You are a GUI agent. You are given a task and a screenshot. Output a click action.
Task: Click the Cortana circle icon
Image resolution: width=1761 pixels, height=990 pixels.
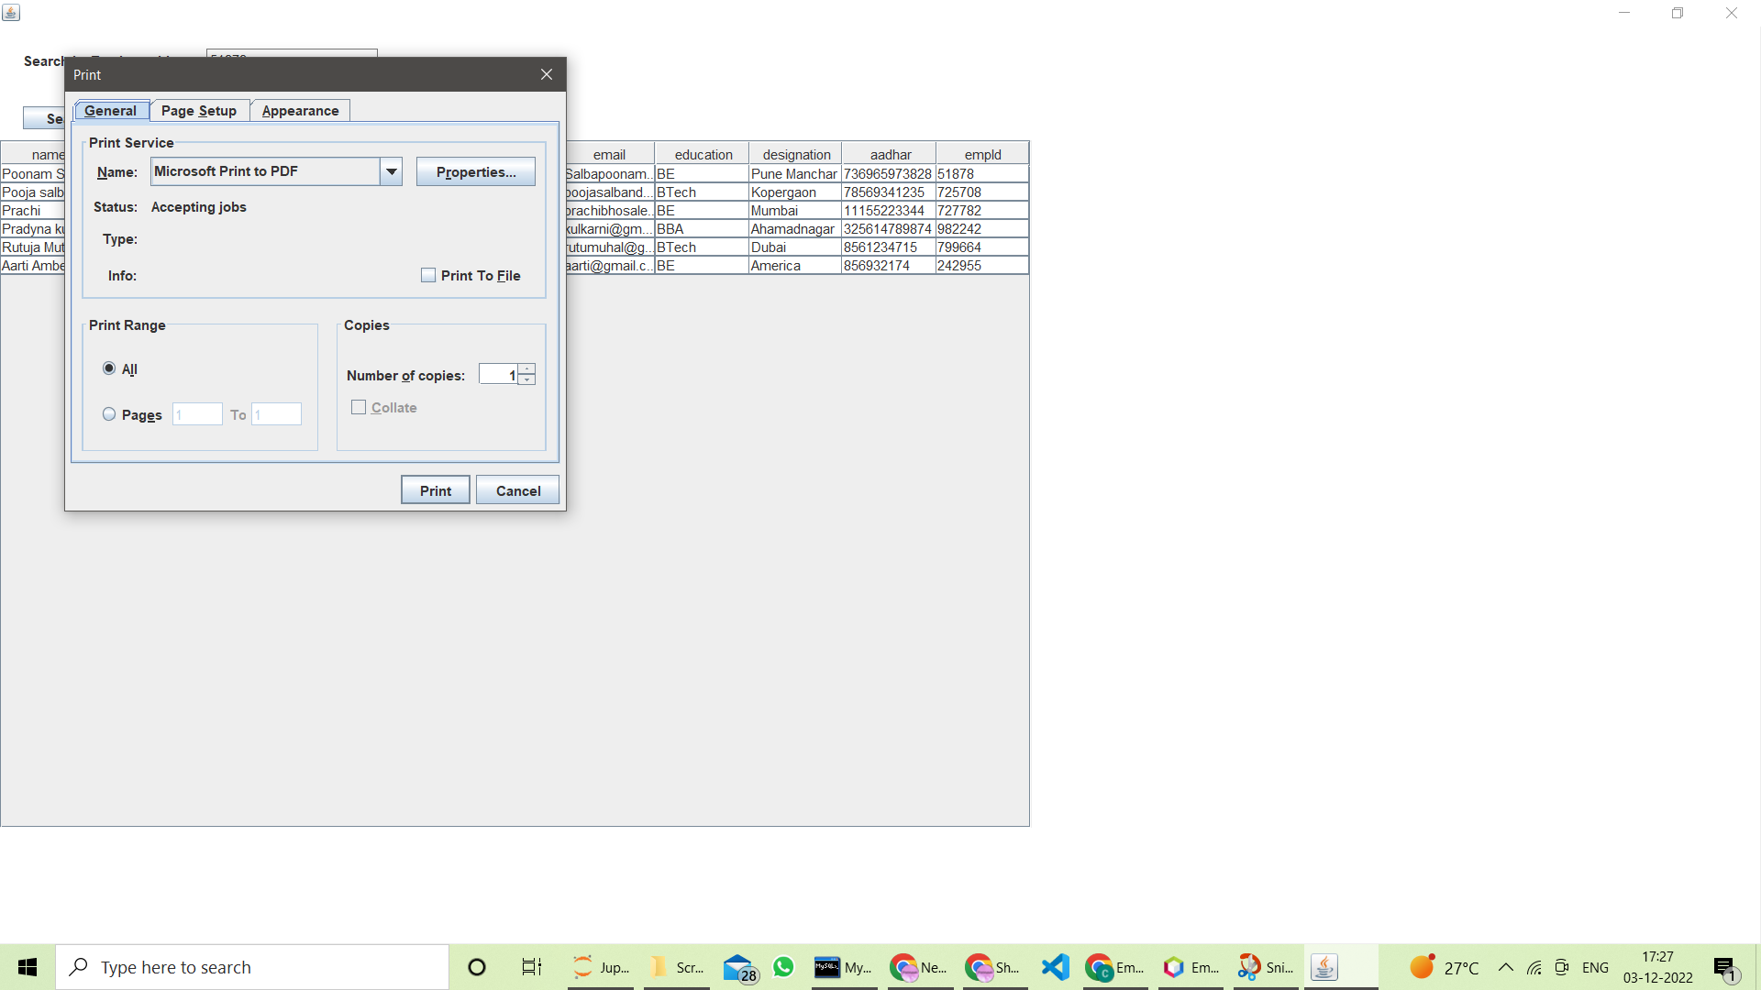coord(476,967)
